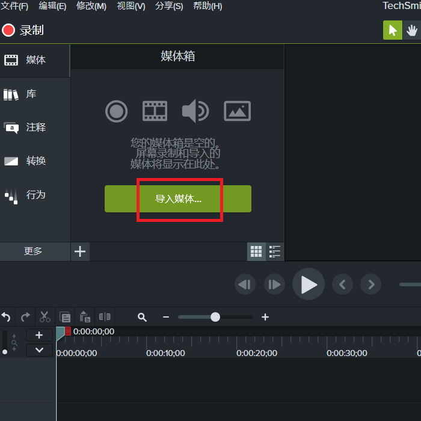Click the 导入媒体... green button
421x421 pixels.
click(178, 198)
